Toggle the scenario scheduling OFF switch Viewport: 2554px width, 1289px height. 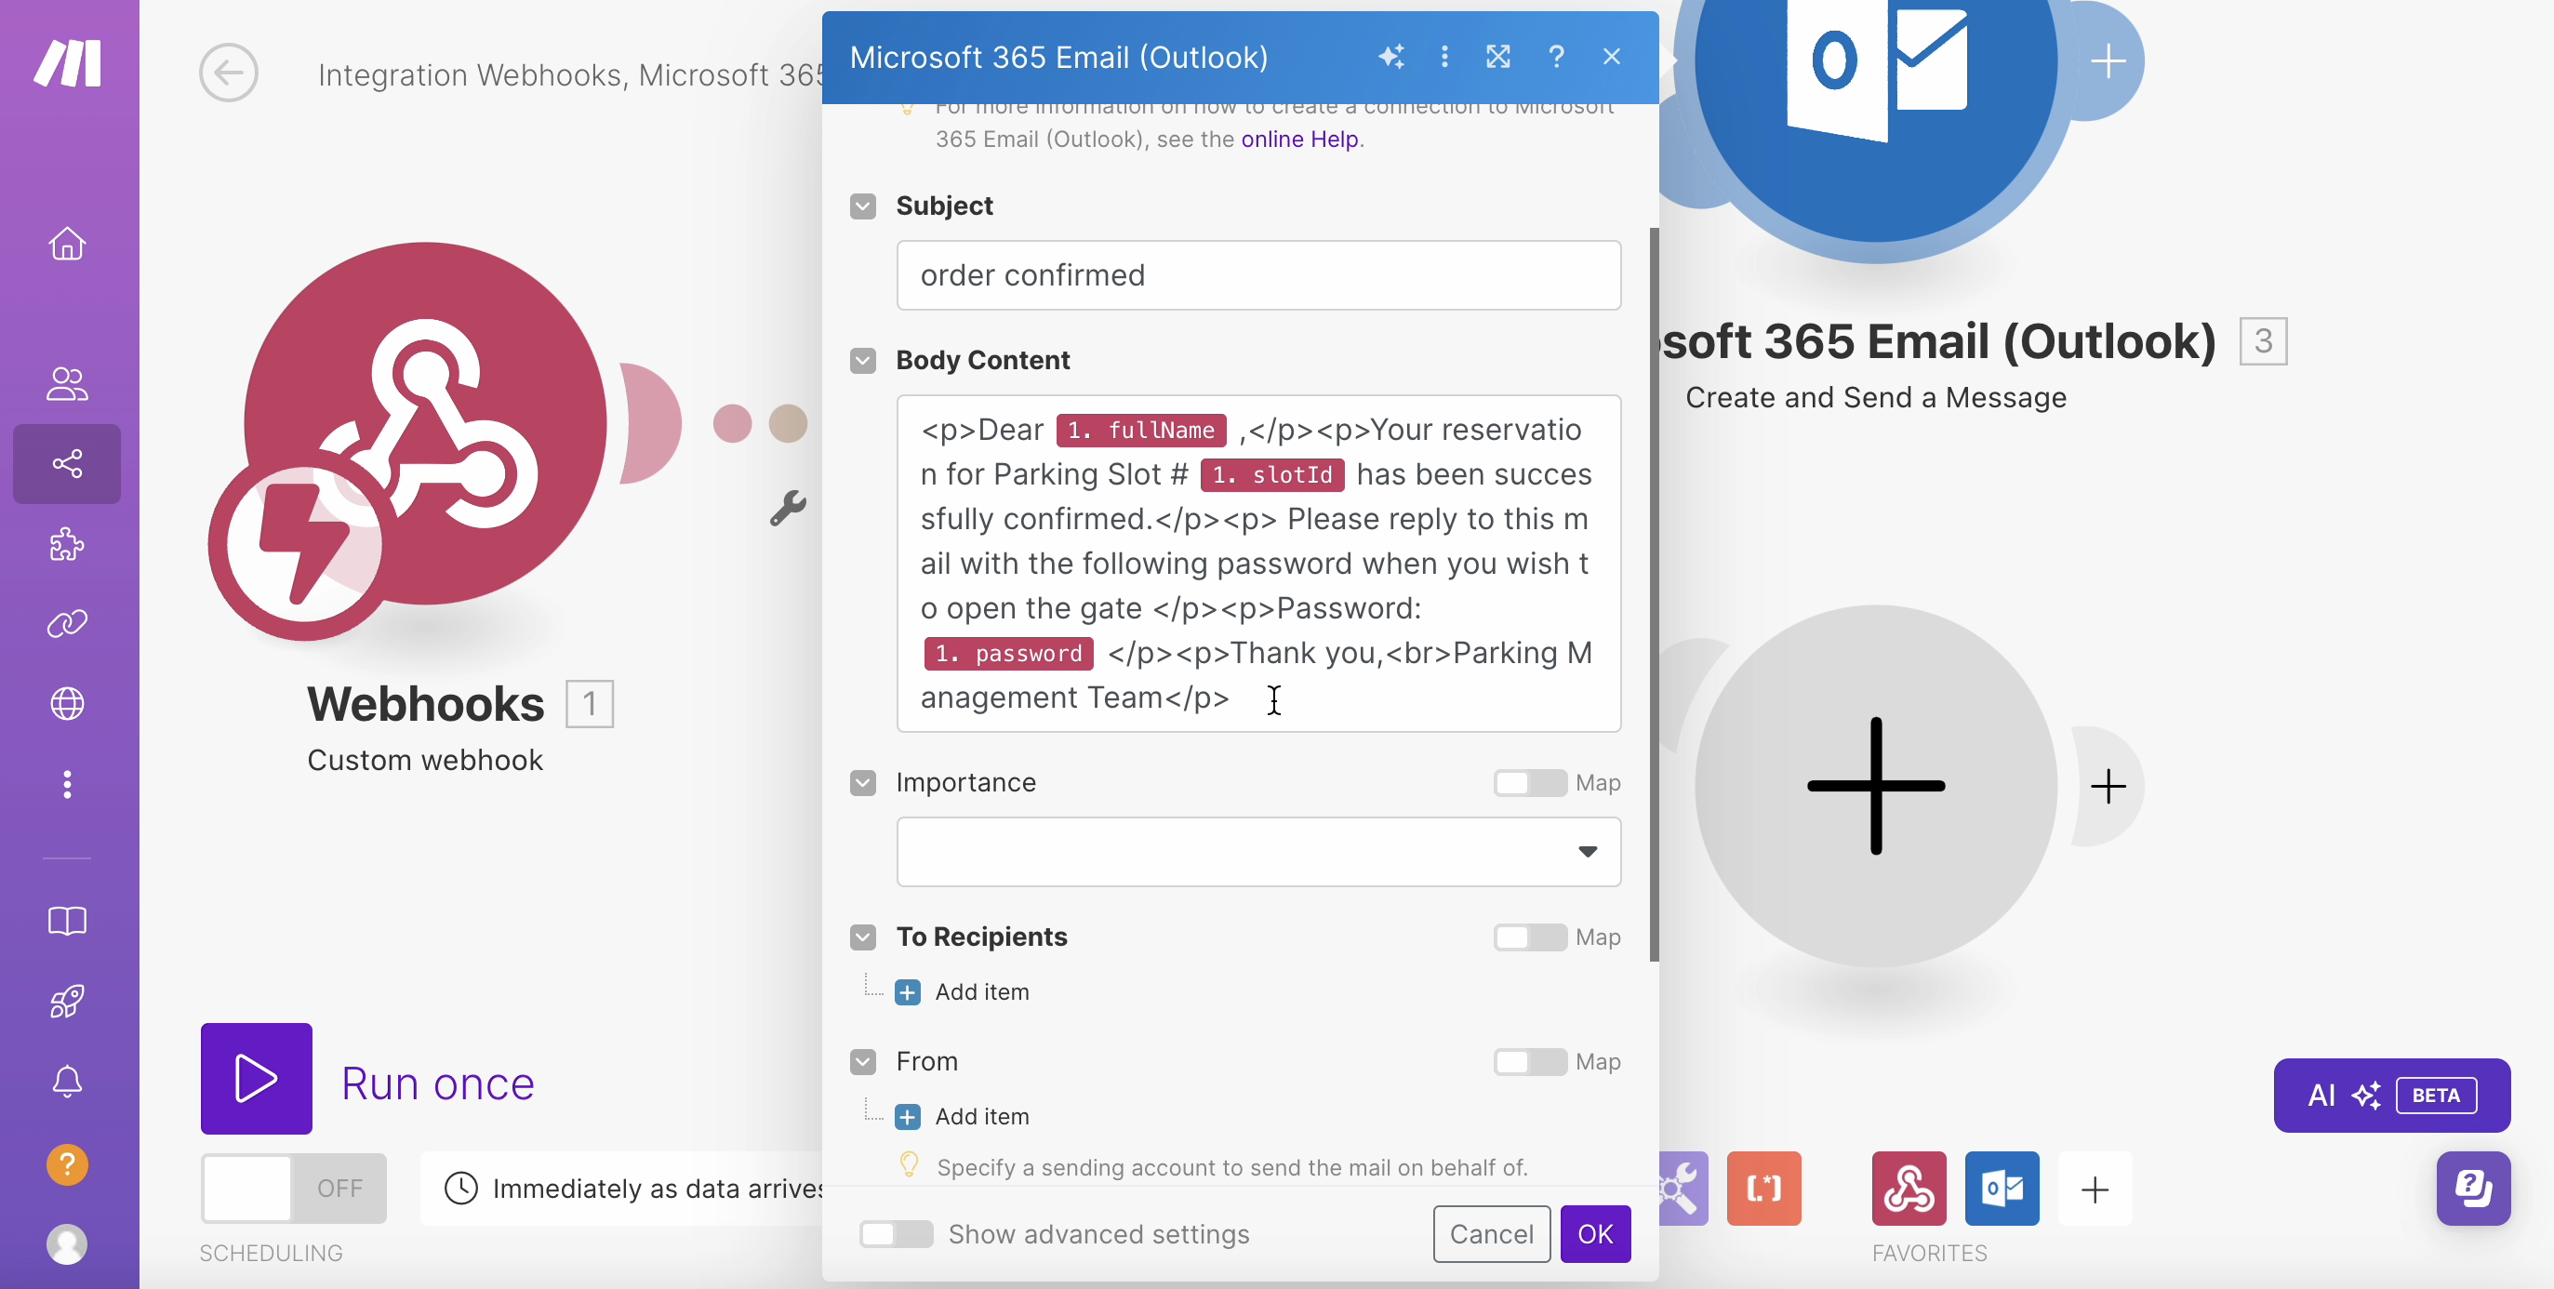[x=294, y=1188]
